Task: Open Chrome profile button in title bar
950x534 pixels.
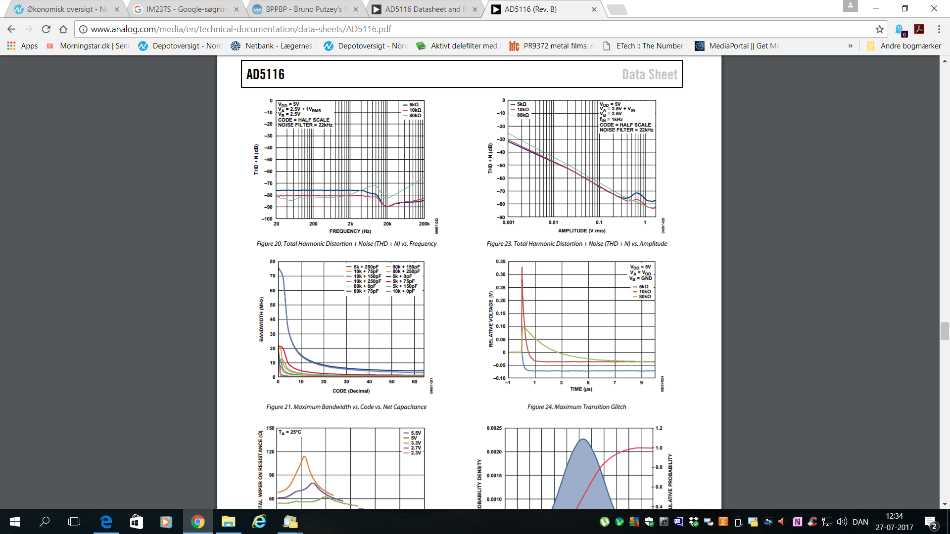Action: coord(850,6)
